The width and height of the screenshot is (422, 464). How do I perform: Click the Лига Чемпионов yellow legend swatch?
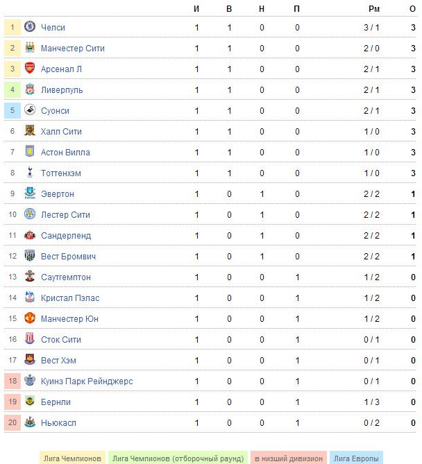(73, 458)
